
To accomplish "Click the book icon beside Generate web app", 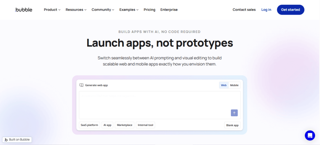I will [x=81, y=85].
